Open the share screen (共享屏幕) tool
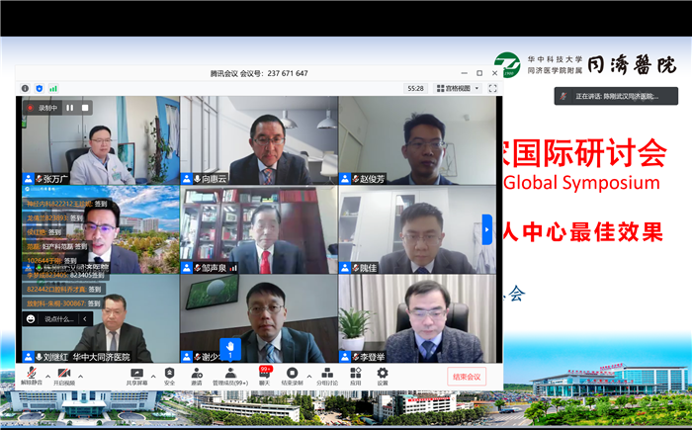 [x=136, y=373]
